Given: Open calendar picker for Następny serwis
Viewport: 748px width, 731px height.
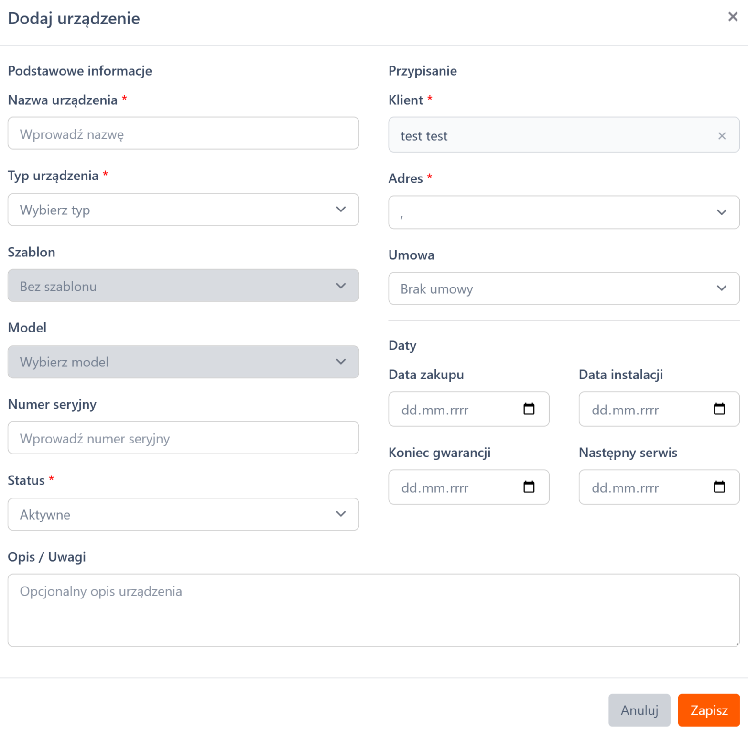Looking at the screenshot, I should tap(719, 487).
